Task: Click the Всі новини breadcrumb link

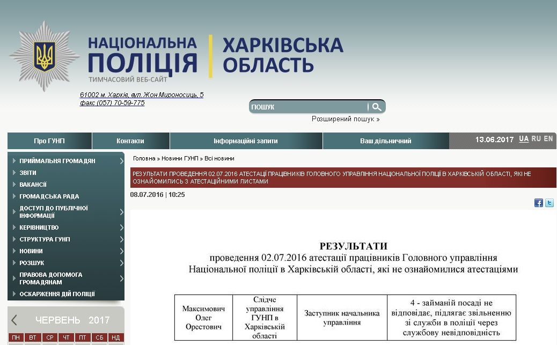Action: 219,158
